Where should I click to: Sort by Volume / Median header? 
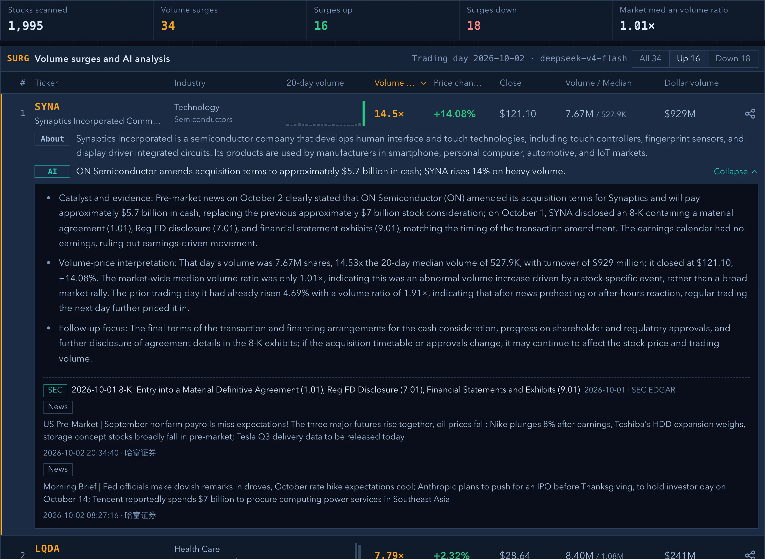tap(598, 83)
